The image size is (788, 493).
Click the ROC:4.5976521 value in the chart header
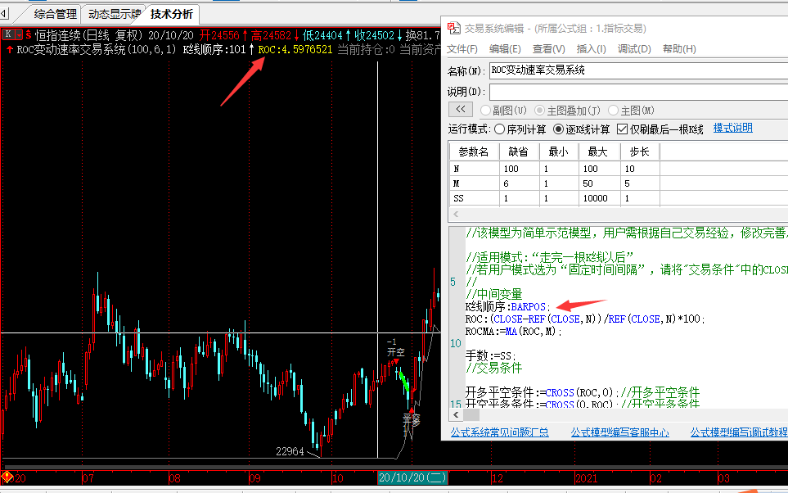tap(295, 49)
